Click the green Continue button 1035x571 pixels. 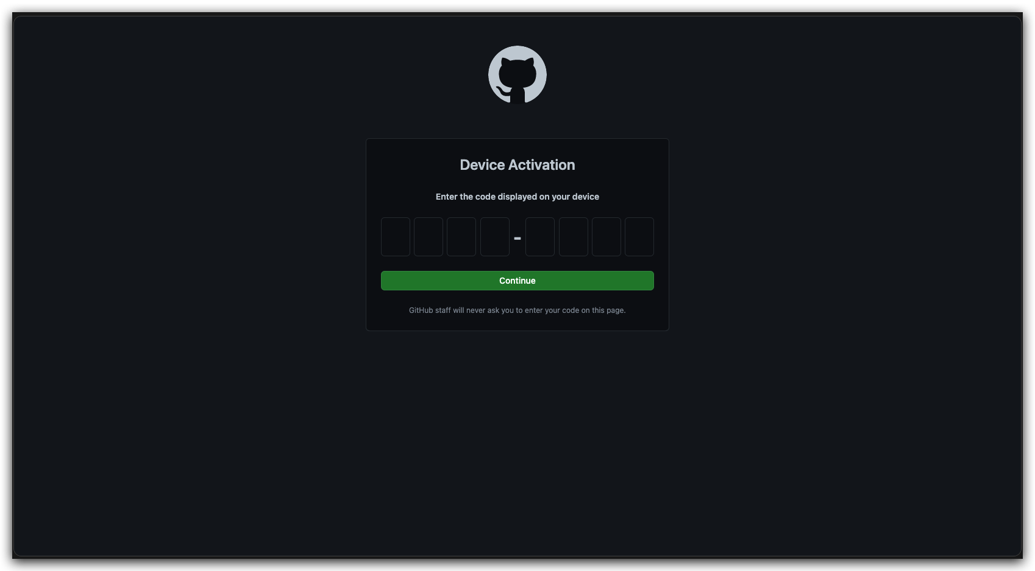click(x=517, y=281)
